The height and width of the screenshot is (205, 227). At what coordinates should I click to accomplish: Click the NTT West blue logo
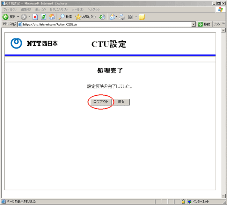(x=16, y=43)
